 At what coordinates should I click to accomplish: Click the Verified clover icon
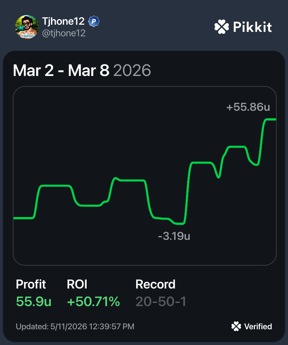(236, 326)
